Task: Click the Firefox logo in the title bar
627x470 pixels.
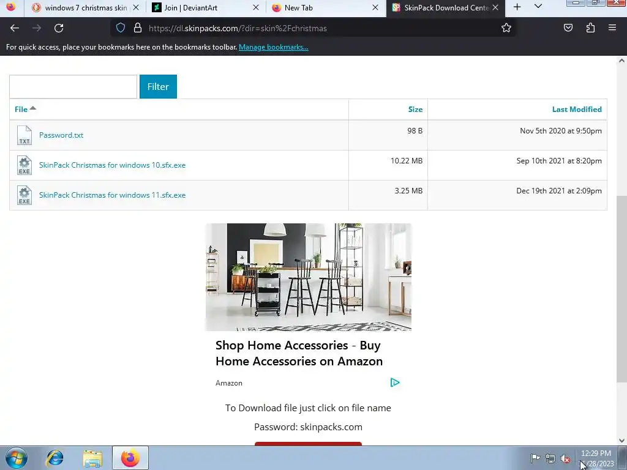Action: 11,7
